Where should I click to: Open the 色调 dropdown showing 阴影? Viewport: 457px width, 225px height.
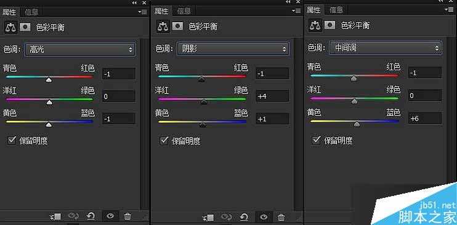(x=233, y=49)
